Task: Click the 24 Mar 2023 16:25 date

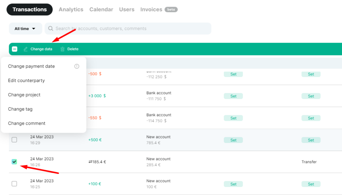Action: (x=42, y=184)
